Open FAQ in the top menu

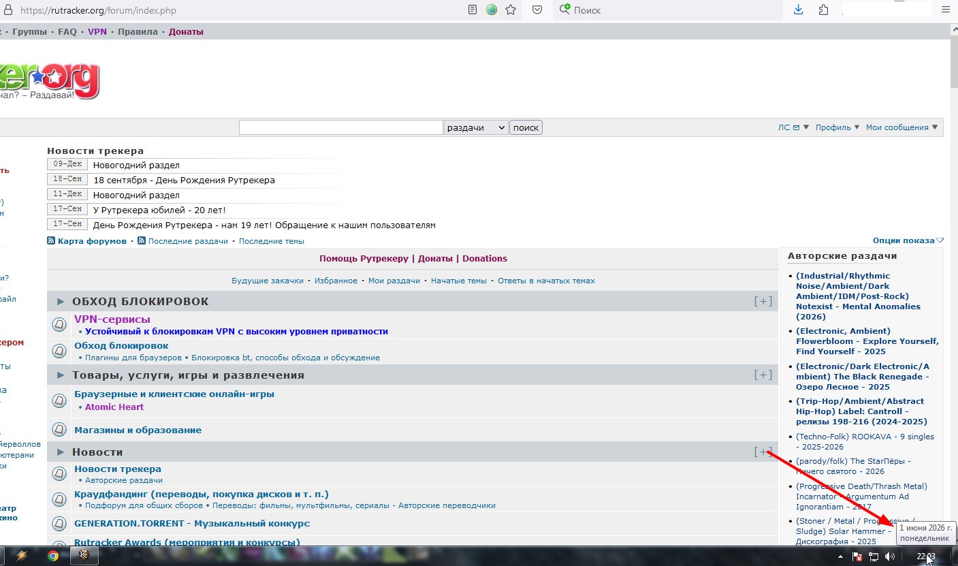tap(67, 32)
